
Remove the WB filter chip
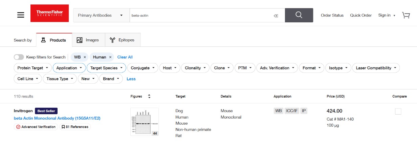pyautogui.click(x=85, y=57)
